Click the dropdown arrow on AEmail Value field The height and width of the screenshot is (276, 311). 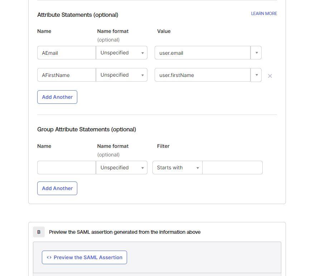point(256,53)
